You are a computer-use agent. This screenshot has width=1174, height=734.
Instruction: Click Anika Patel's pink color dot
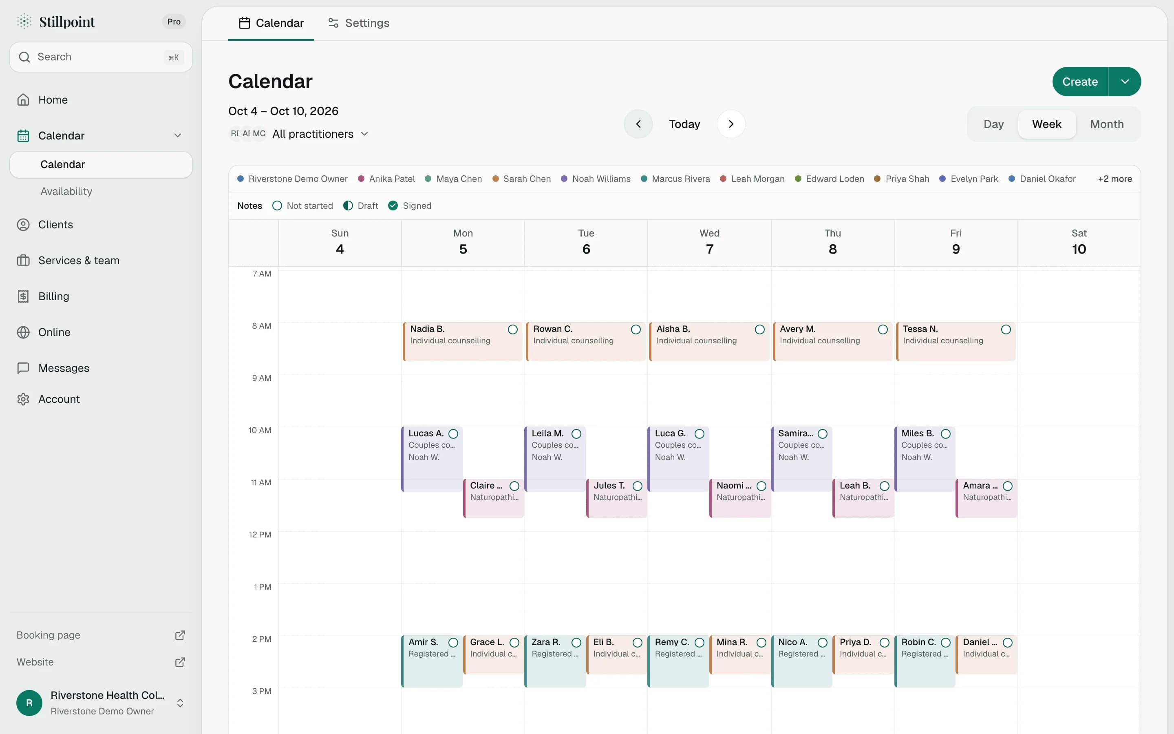[x=361, y=179]
